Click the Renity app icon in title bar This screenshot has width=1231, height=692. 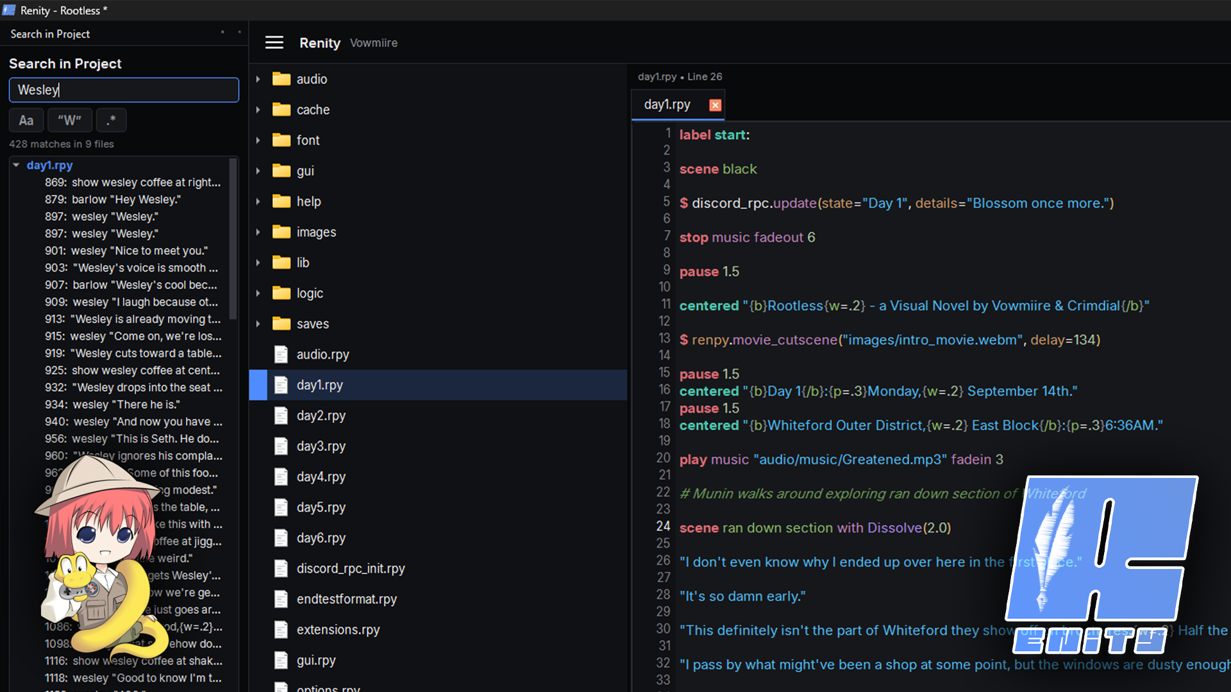click(x=9, y=10)
